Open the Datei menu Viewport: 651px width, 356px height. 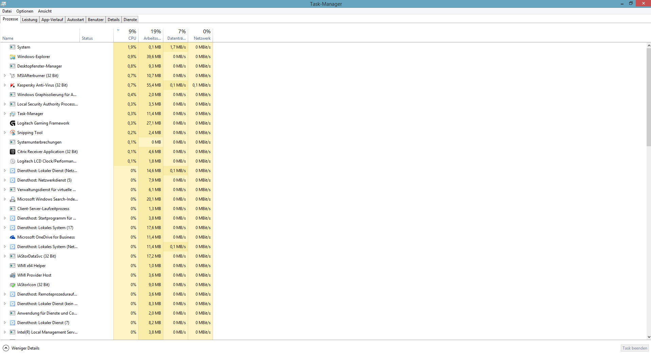tap(7, 11)
